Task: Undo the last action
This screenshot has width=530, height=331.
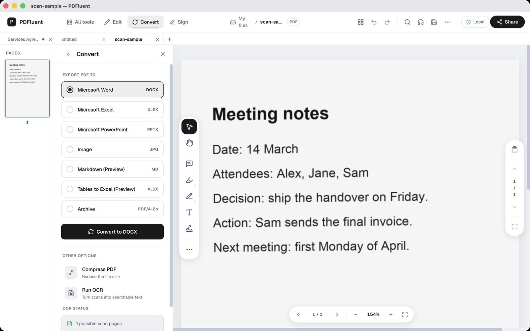Action: pos(374,22)
